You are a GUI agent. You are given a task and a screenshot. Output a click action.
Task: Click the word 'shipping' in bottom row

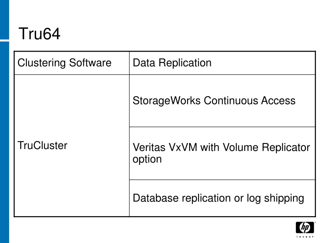tap(284, 198)
